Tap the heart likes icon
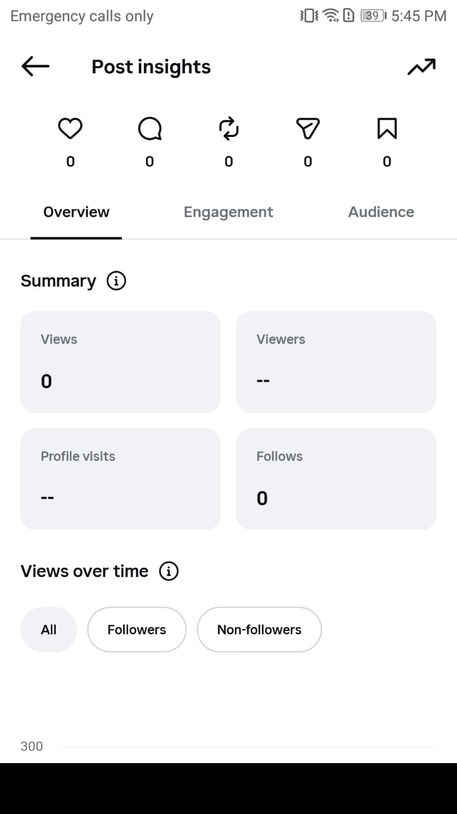The image size is (457, 814). click(70, 128)
